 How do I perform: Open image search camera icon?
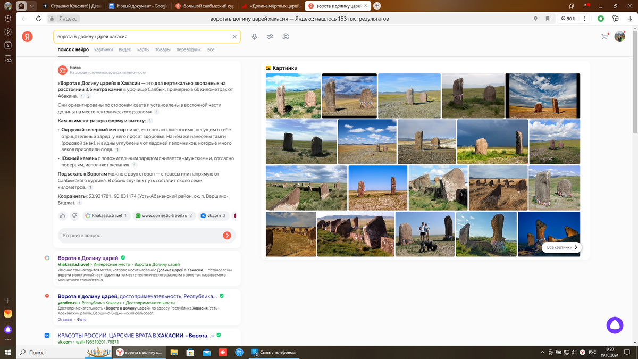286,37
